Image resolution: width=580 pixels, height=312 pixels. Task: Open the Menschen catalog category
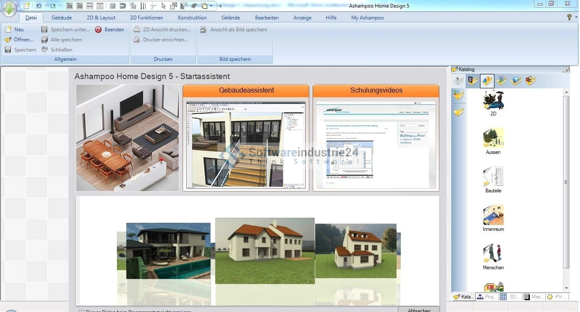point(493,257)
